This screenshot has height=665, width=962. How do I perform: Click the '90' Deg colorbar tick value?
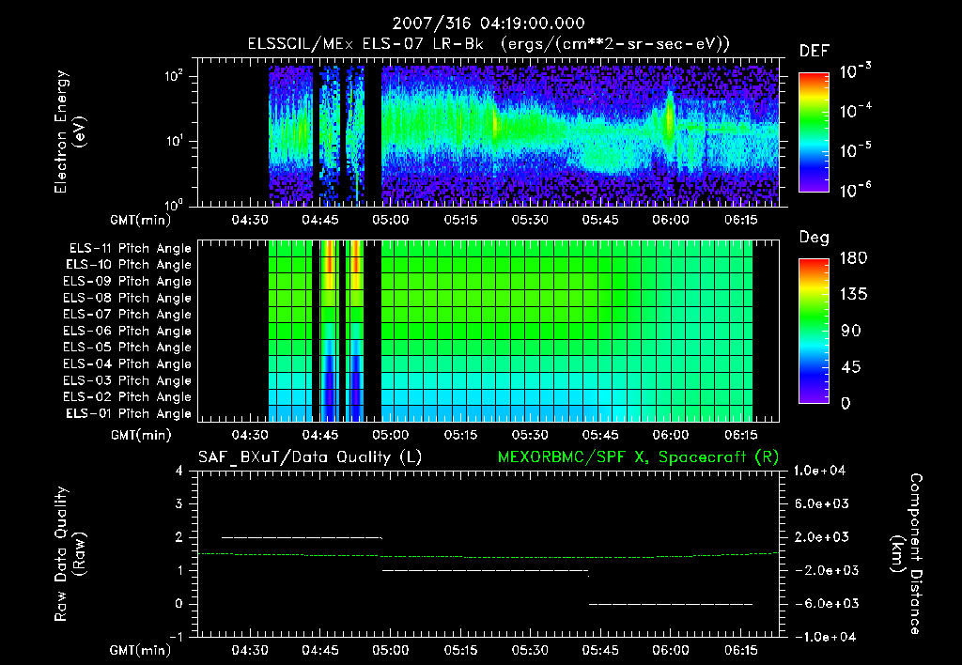(x=851, y=331)
